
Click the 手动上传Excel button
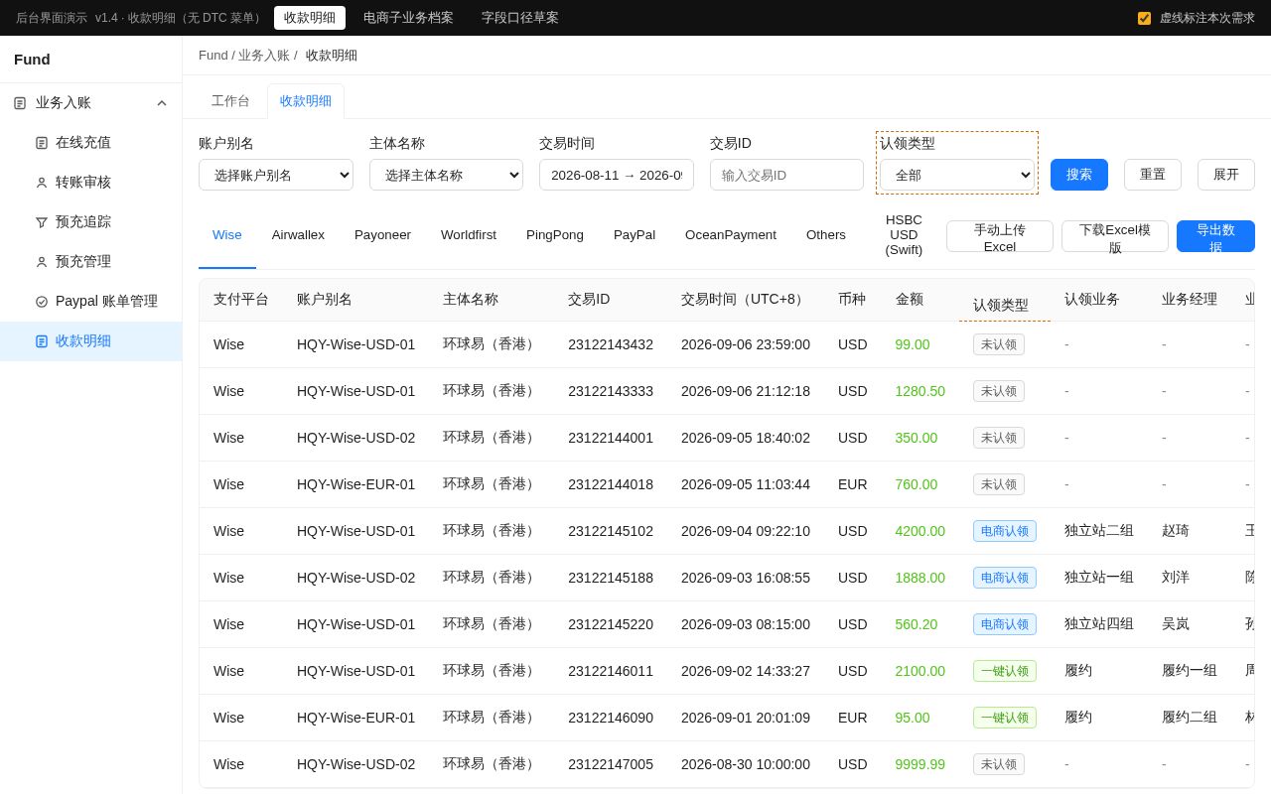(x=1000, y=236)
